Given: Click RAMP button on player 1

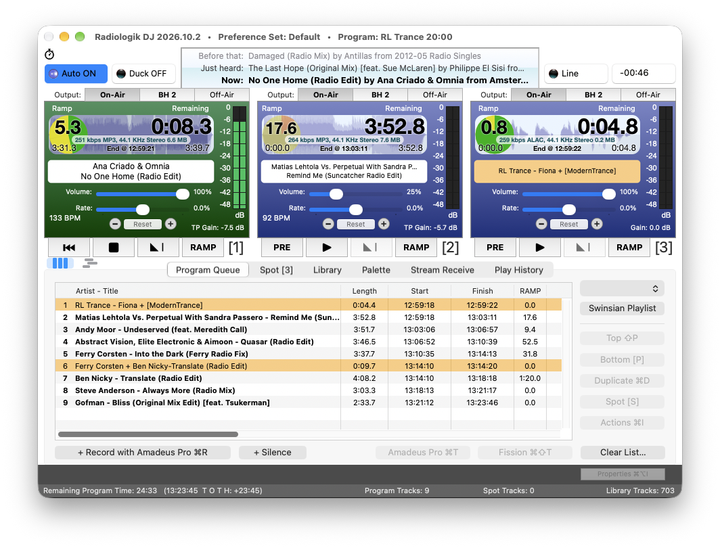Looking at the screenshot, I should pos(203,248).
